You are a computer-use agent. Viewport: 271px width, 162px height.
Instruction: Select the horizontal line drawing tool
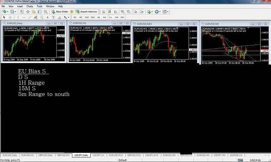pos(24,17)
